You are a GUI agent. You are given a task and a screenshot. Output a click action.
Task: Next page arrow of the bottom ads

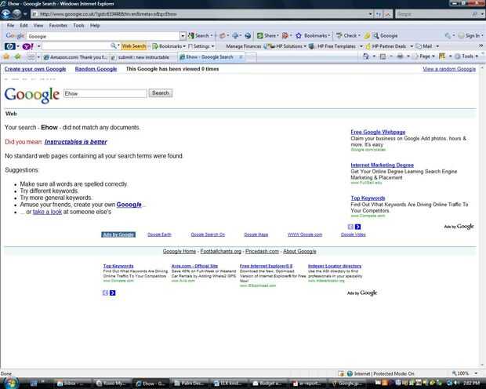pos(113,293)
